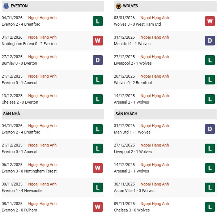Click the W badge for Everton 3-0 Nottingham Forest

coord(98,168)
